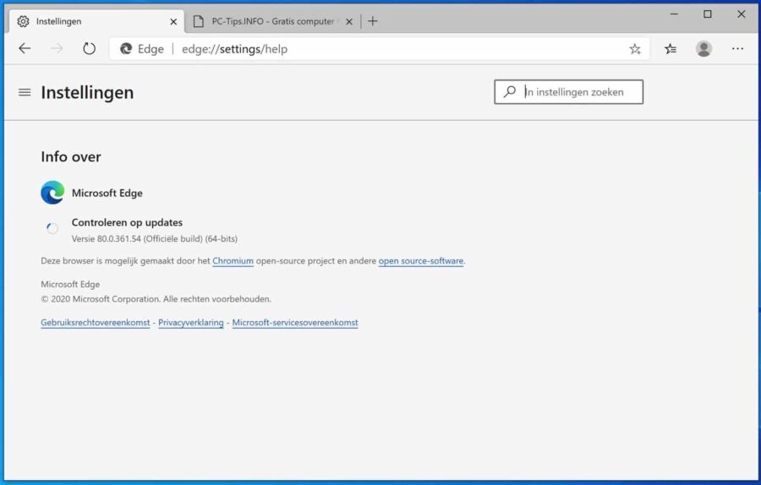Open the Settings and more menu

737,48
